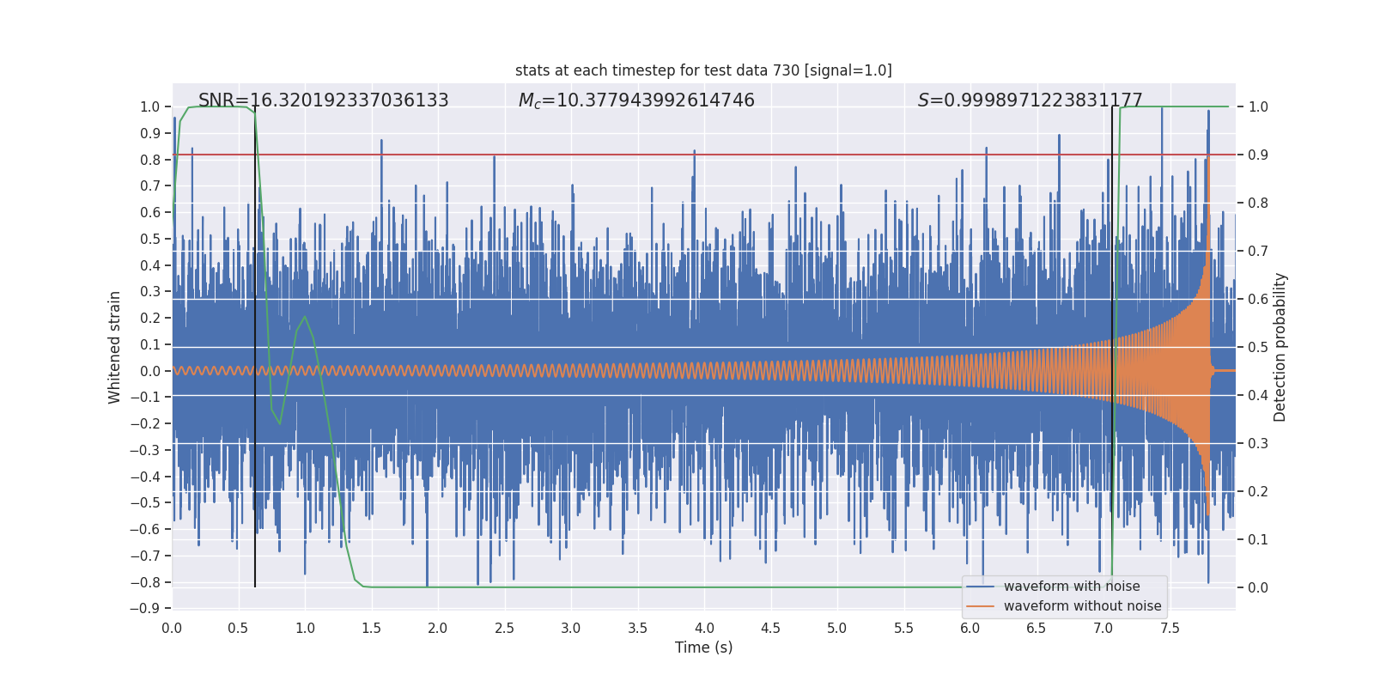Click 'waveform without noise' legend label
1374x687 pixels.
(x=1083, y=606)
